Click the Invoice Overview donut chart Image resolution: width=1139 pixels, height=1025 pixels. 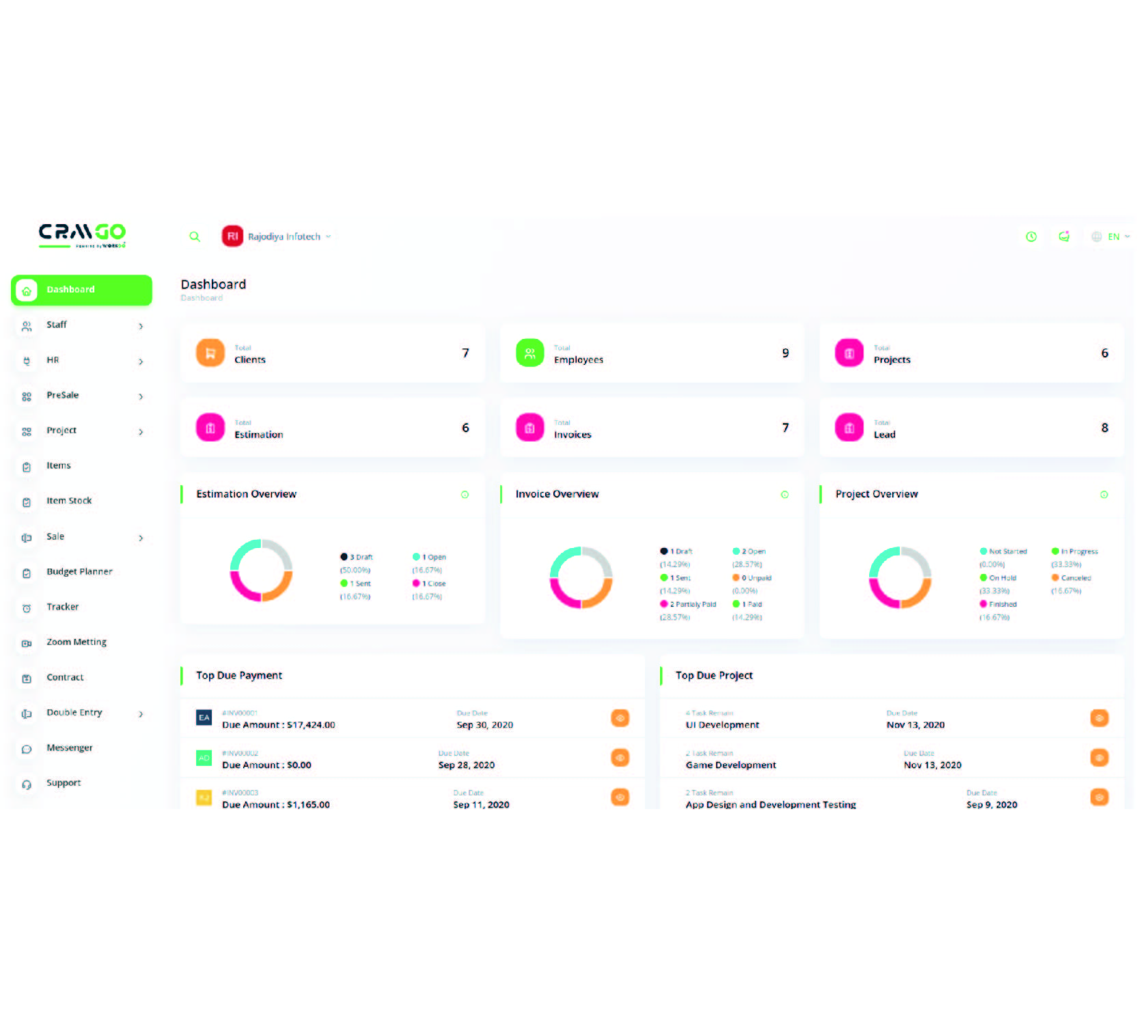(x=581, y=577)
